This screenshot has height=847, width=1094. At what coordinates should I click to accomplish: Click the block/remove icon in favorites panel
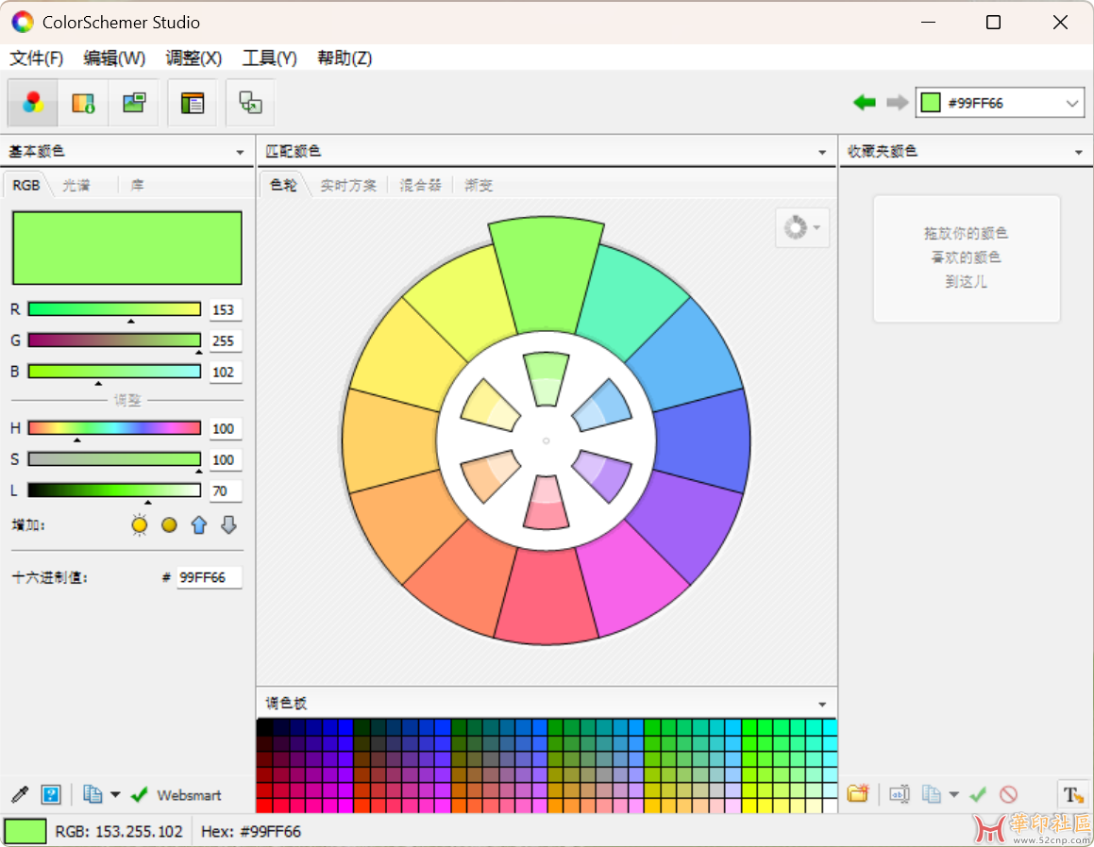1007,794
